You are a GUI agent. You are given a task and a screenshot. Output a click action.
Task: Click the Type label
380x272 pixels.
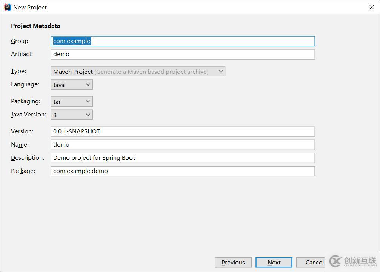[x=18, y=71]
